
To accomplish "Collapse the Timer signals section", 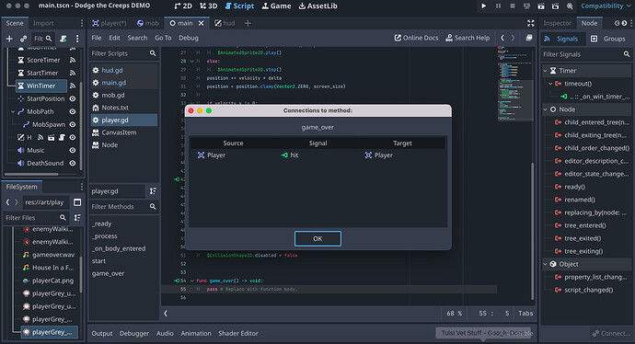I will point(545,71).
